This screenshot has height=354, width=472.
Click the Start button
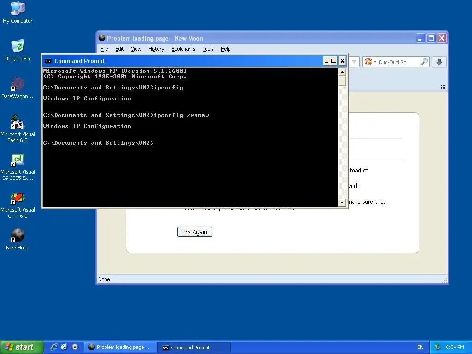(x=22, y=347)
